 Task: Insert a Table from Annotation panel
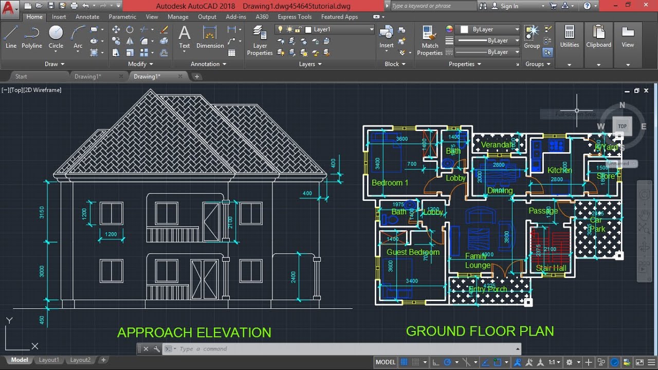tap(232, 52)
